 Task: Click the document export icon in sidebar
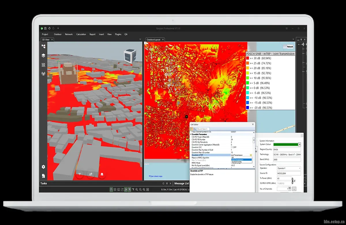44,176
